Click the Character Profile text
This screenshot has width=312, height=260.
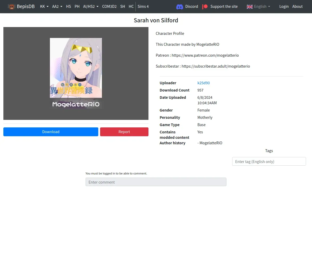tap(170, 34)
